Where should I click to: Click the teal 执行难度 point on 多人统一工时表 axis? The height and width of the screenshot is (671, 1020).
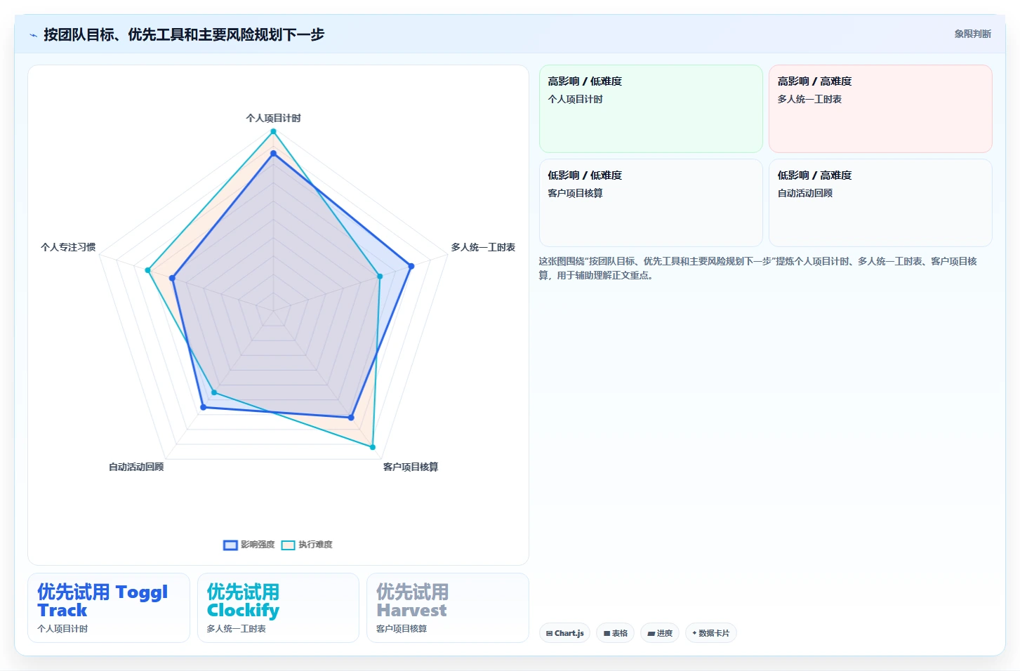380,277
